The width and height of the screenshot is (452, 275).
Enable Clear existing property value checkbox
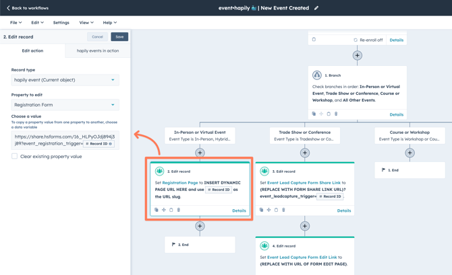click(14, 157)
